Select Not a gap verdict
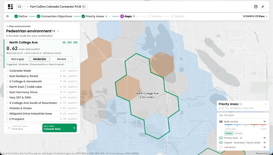Image resolution: width=273 pixels, height=155 pixels. point(18,59)
